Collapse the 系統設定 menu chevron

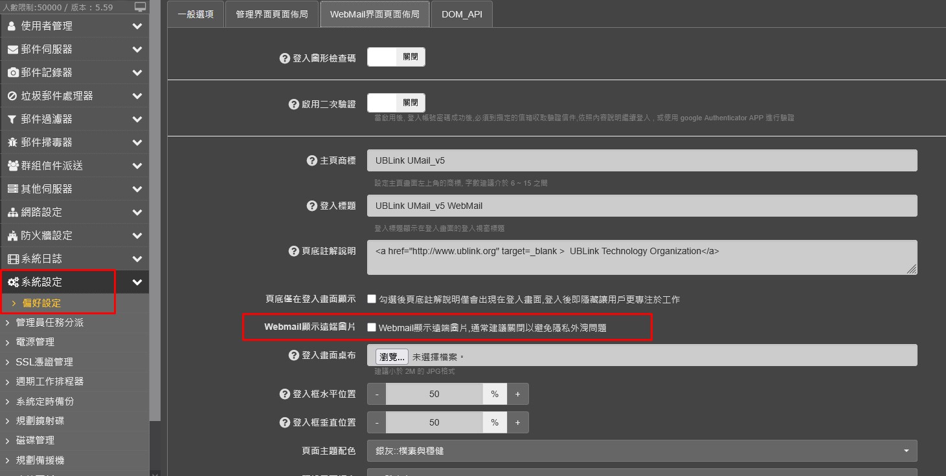[x=137, y=282]
